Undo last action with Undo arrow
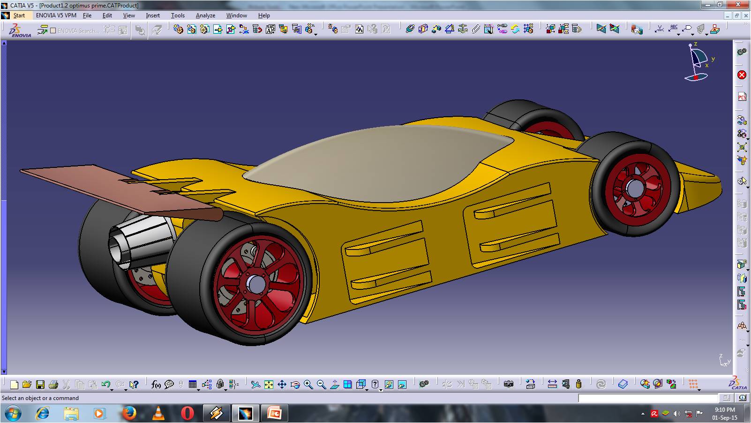 (105, 385)
